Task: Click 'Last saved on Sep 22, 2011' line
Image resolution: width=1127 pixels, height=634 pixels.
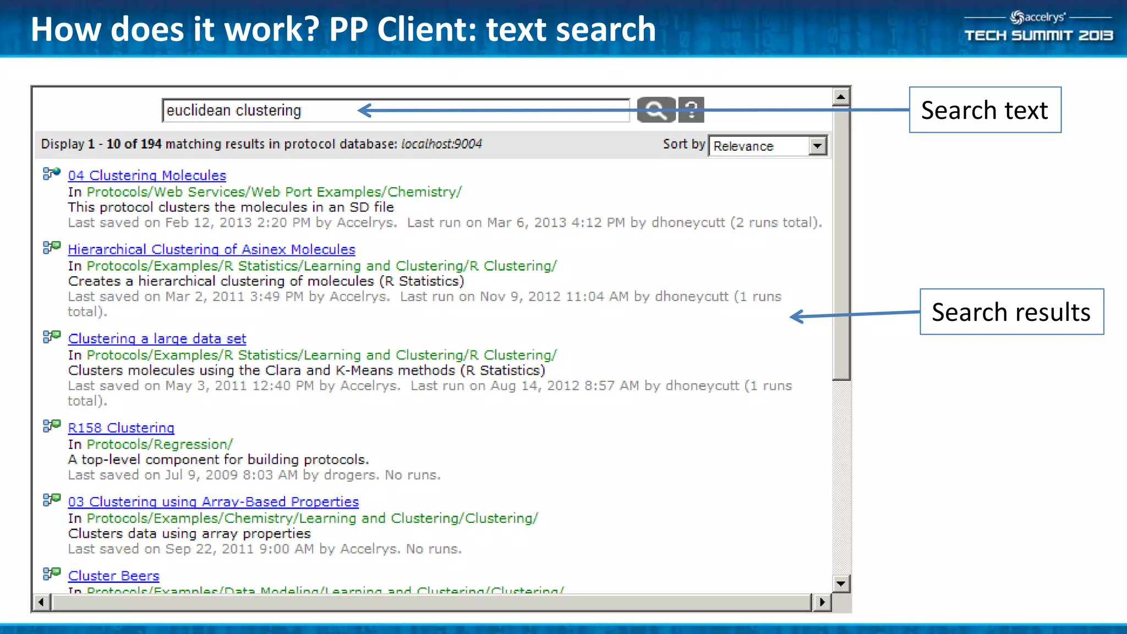Action: 265,549
